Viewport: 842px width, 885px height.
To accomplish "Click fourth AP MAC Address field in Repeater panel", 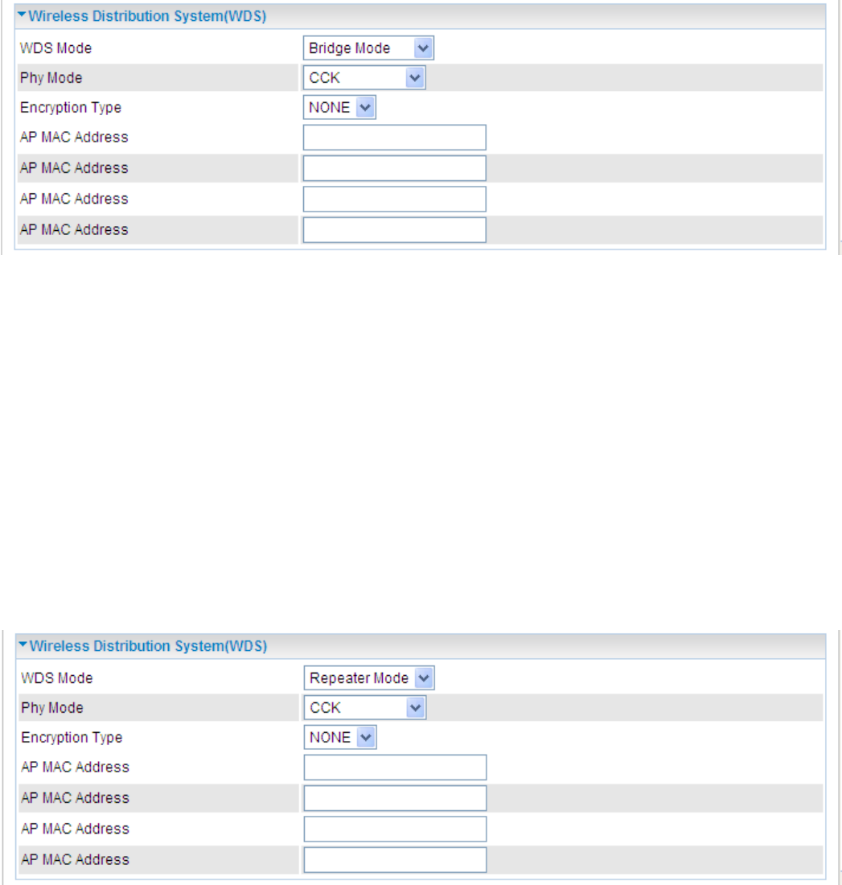I will click(x=395, y=859).
